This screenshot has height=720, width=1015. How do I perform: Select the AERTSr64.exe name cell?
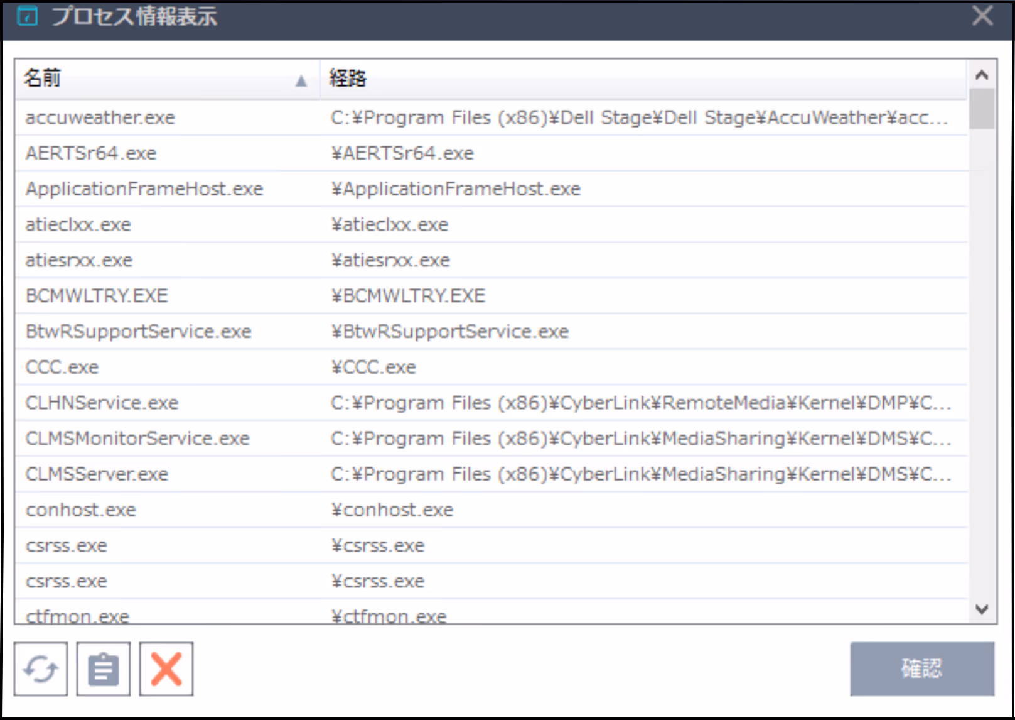coord(168,153)
